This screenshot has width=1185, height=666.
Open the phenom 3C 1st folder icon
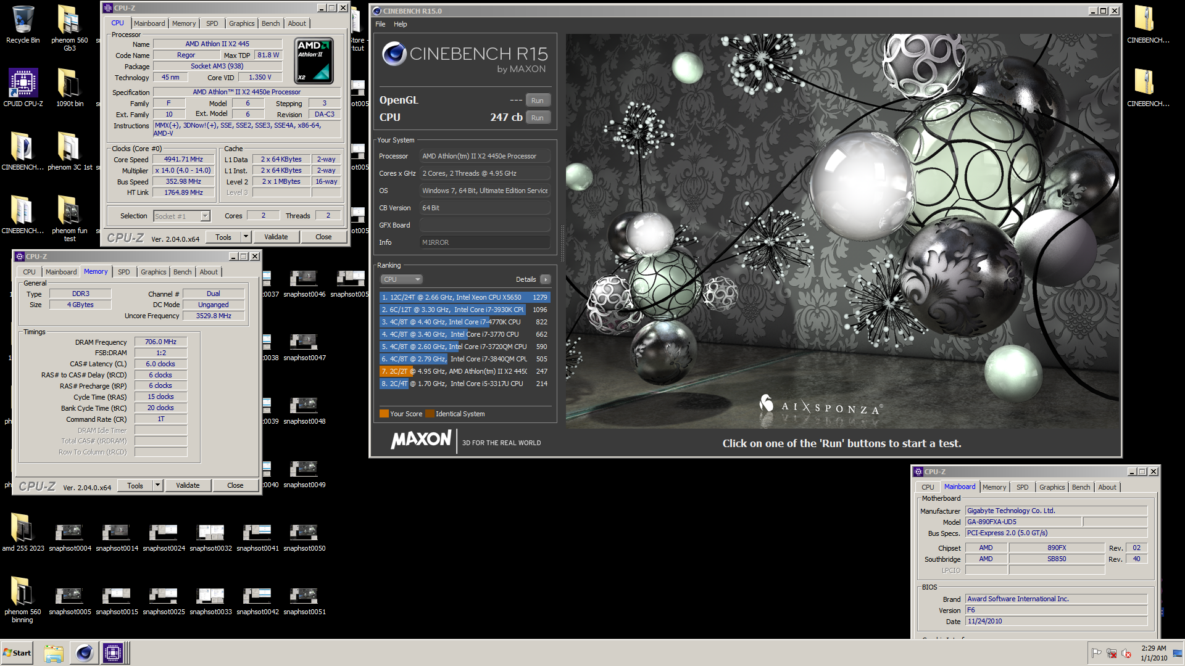[x=69, y=152]
